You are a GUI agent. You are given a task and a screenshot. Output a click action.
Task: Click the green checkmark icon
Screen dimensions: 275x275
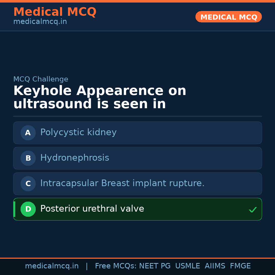click(x=253, y=210)
